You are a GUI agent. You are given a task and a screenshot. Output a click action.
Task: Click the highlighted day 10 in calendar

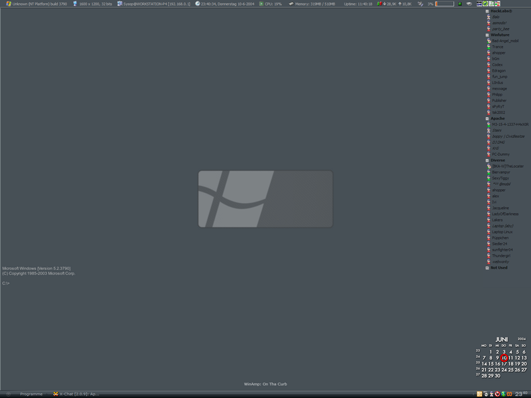[x=504, y=358]
